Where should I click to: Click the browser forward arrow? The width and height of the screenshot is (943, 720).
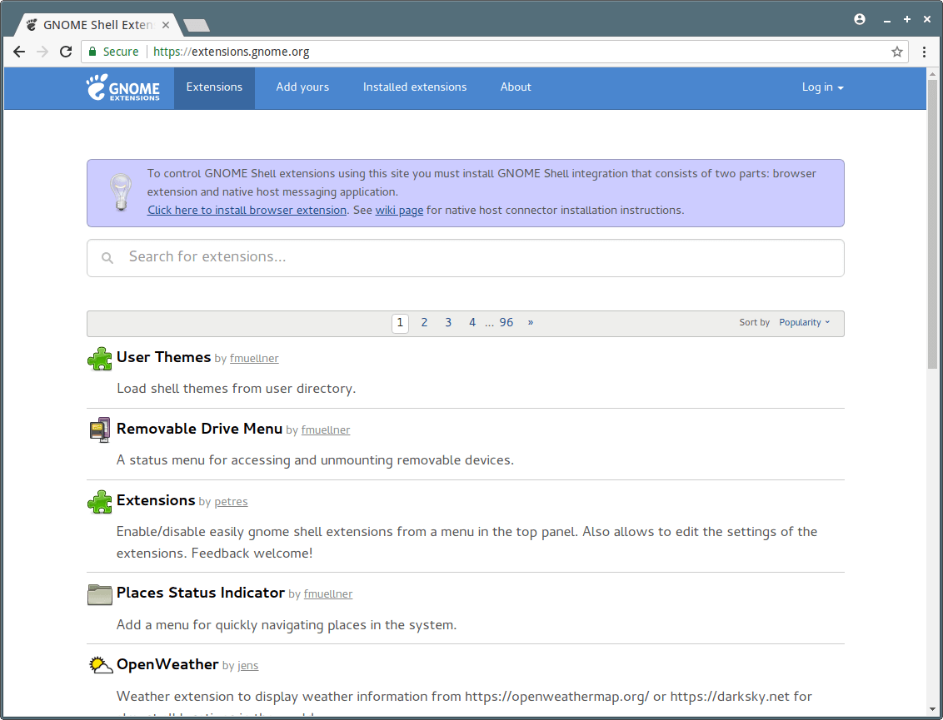click(x=42, y=52)
